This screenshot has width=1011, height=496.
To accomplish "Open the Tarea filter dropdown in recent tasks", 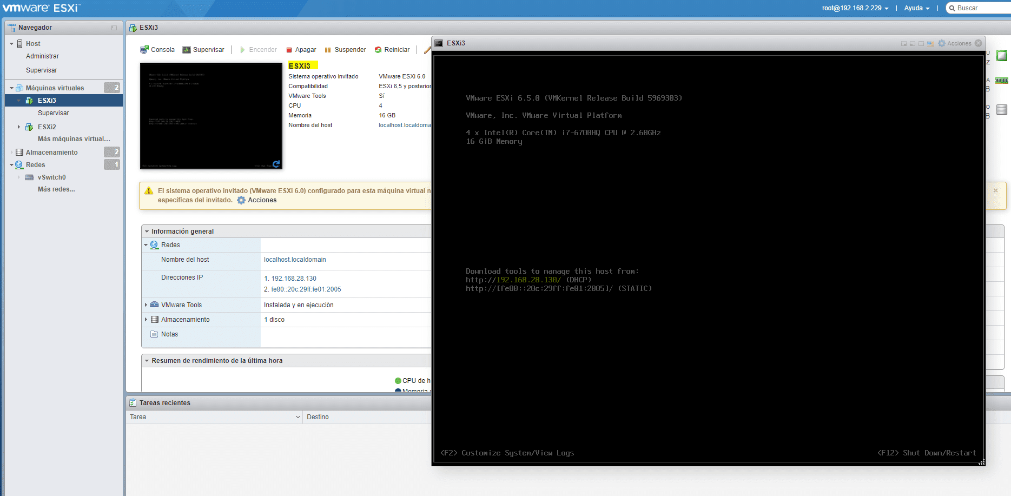I will point(297,416).
